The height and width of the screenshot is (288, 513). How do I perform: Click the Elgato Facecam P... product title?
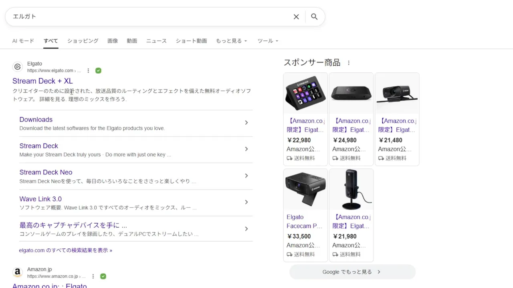pos(305,222)
